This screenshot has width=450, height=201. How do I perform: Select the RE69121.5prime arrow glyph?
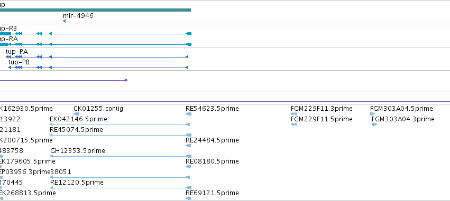[x=189, y=198]
